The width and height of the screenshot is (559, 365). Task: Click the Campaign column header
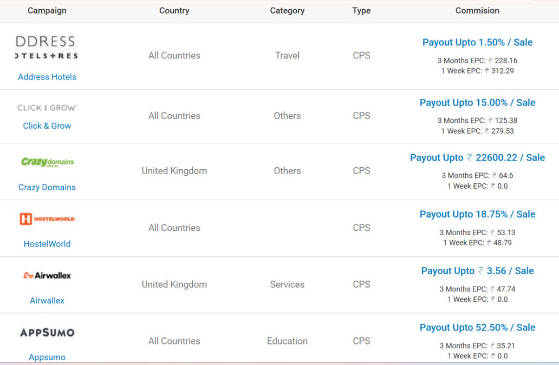(47, 10)
